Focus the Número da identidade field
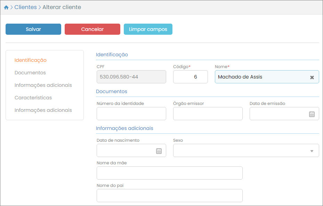Image resolution: width=323 pixels, height=206 pixels. 131,114
